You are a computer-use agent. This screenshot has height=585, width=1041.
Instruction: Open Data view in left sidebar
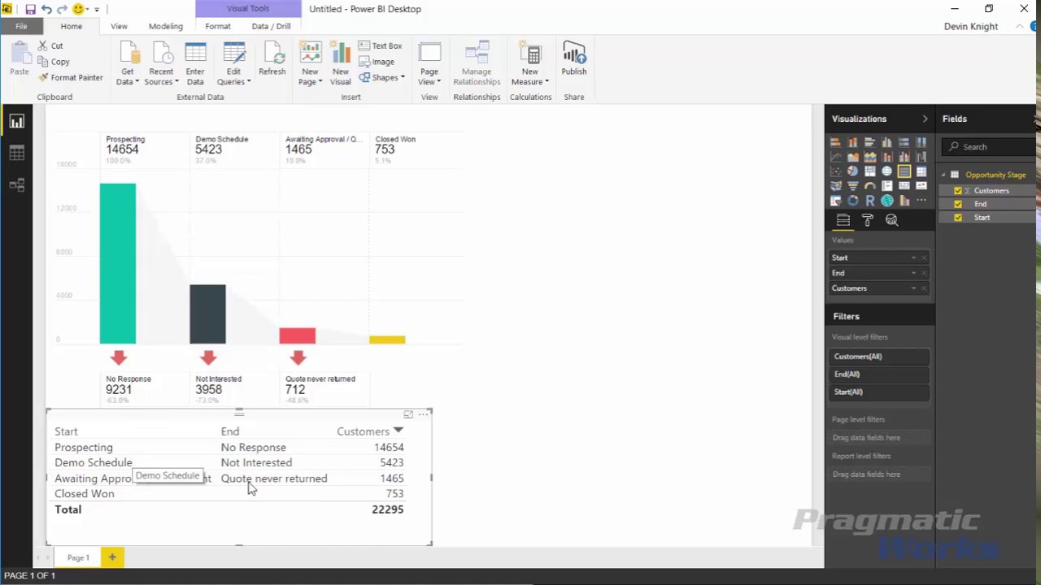pos(16,153)
